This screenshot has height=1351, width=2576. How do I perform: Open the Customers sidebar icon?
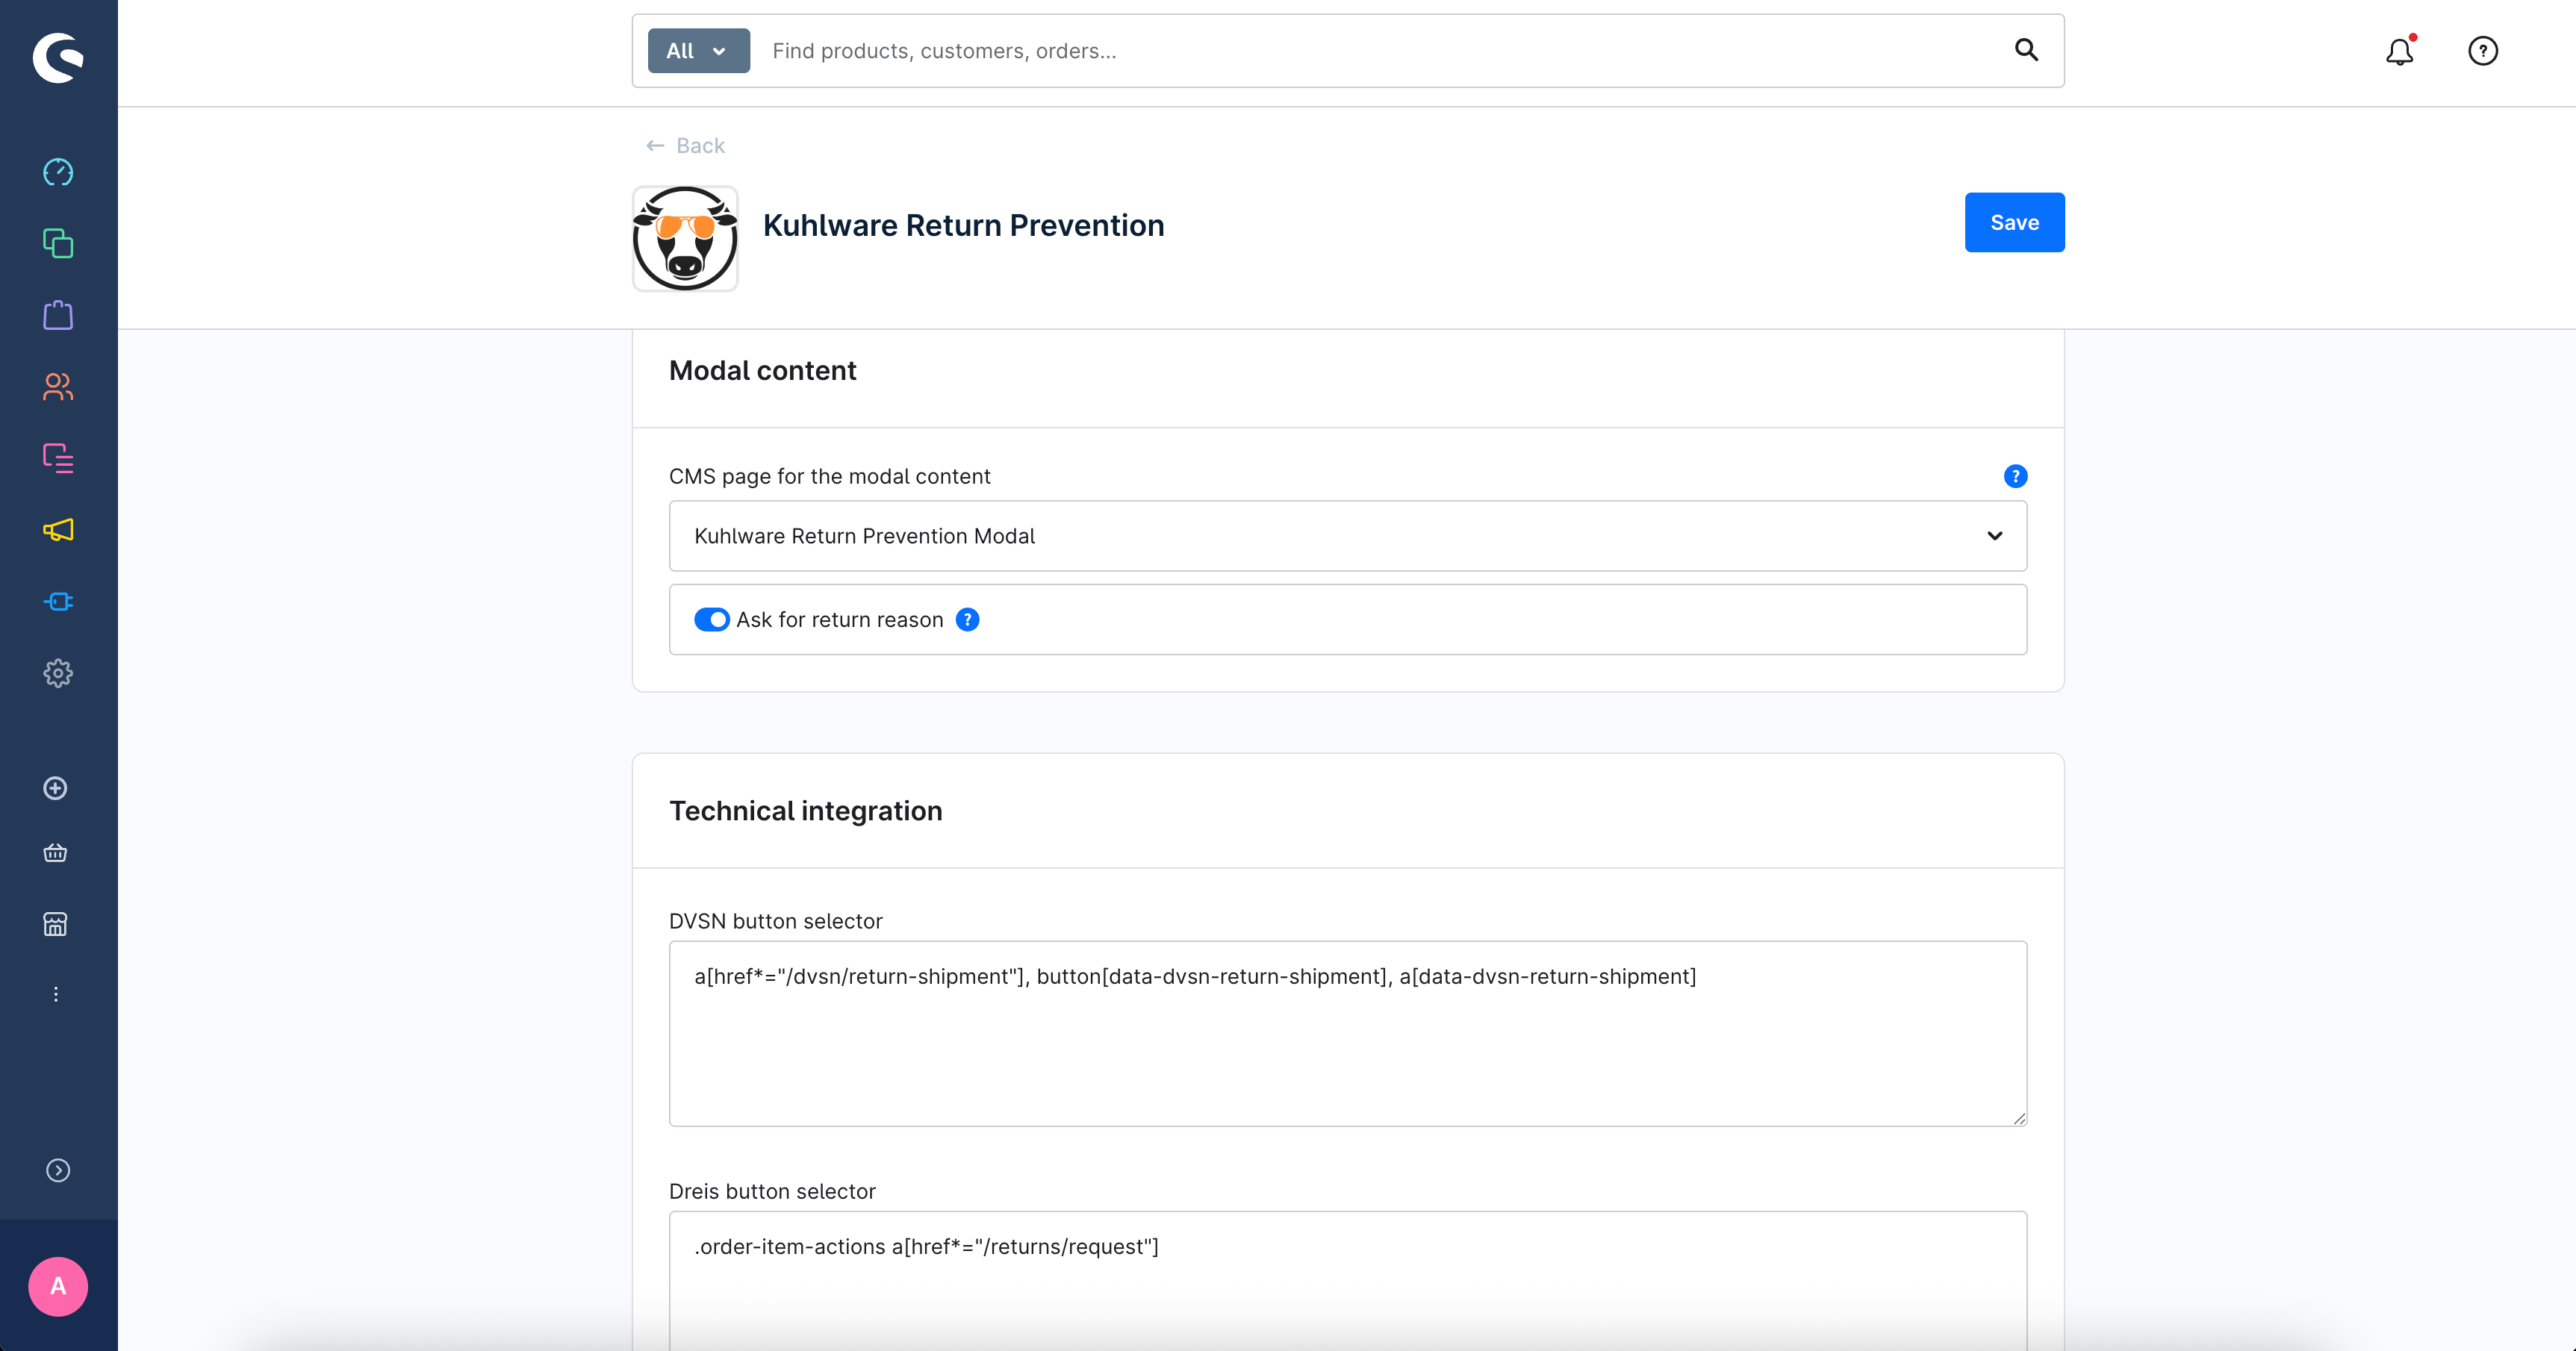point(58,387)
